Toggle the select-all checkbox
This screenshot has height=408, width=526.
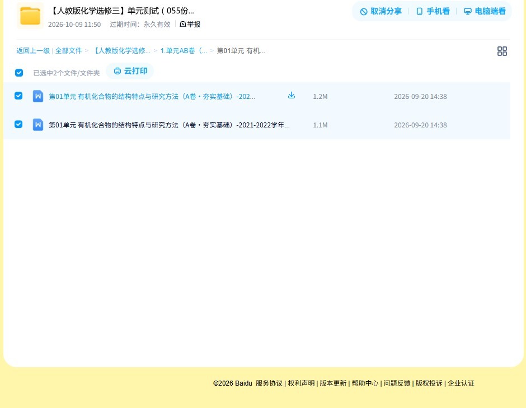[19, 73]
